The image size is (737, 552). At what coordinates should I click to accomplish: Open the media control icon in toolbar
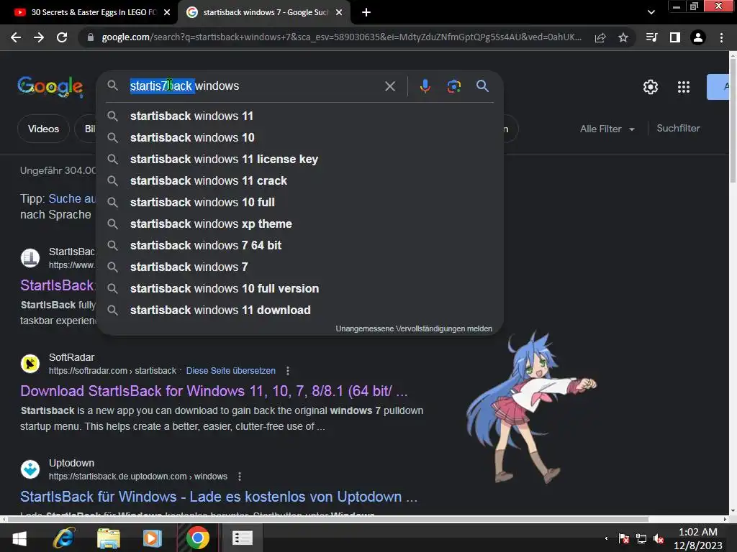point(651,37)
